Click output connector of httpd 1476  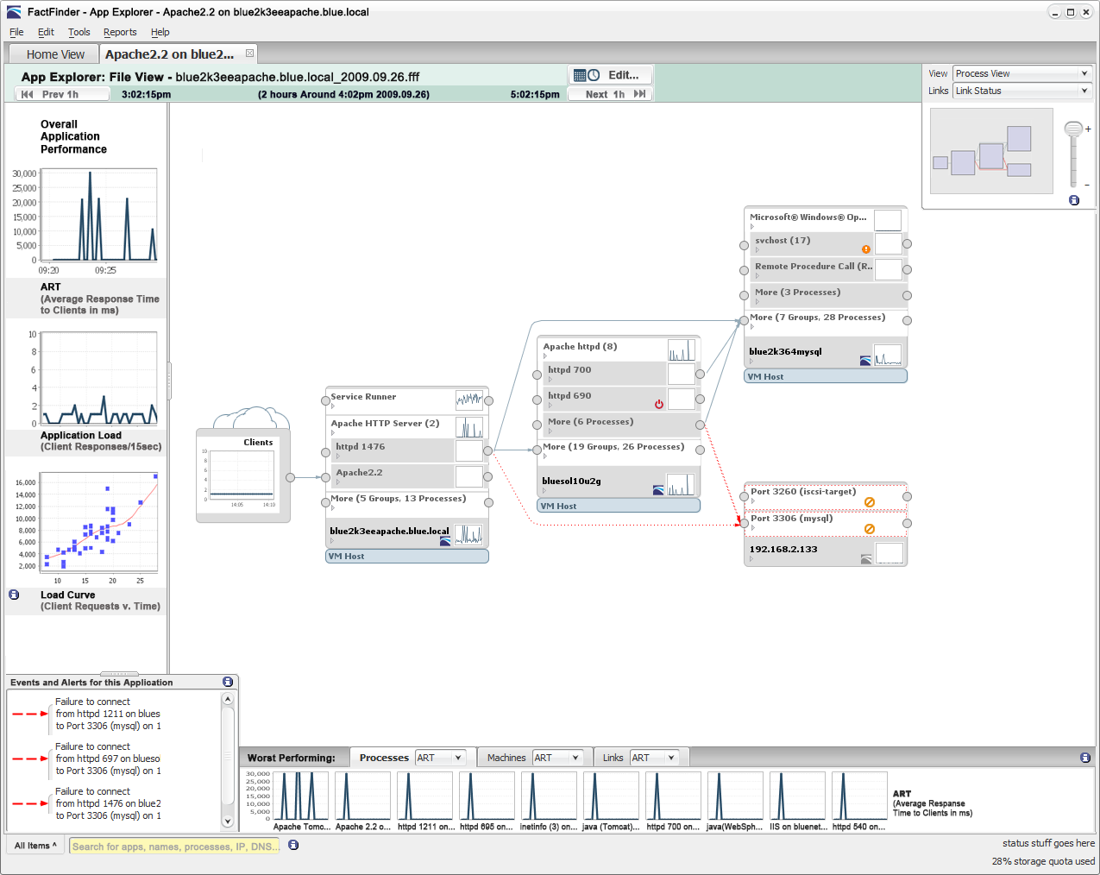click(488, 450)
